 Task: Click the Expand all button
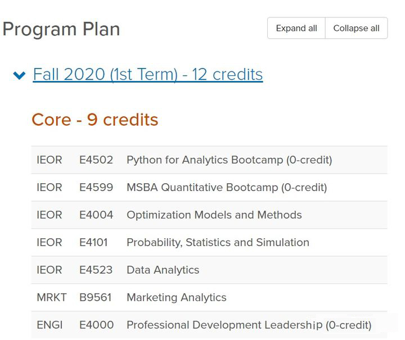pyautogui.click(x=296, y=29)
